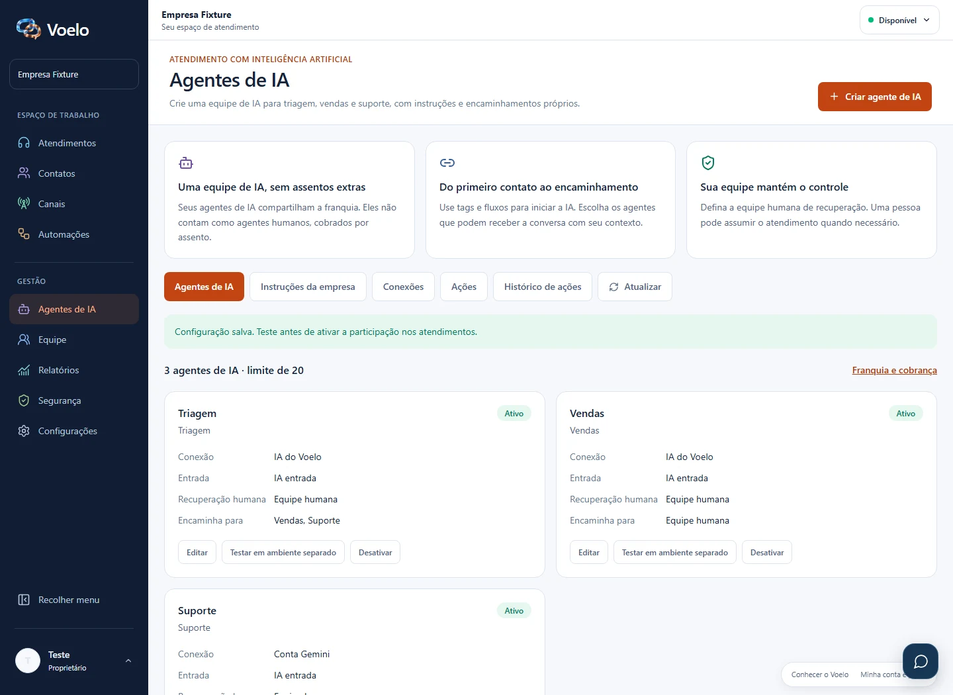Test the Triagem agent in separate environment
953x695 pixels.
click(283, 553)
